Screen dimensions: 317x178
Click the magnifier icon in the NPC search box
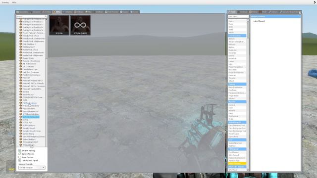tap(46, 16)
